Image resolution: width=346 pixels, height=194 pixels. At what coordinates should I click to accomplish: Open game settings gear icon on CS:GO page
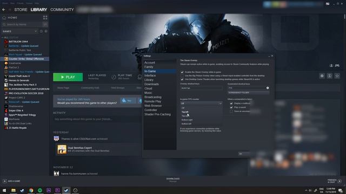[322, 76]
